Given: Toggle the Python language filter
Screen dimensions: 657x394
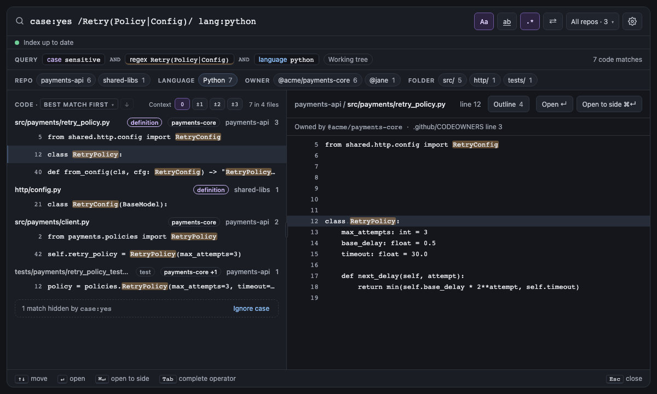Looking at the screenshot, I should [218, 80].
